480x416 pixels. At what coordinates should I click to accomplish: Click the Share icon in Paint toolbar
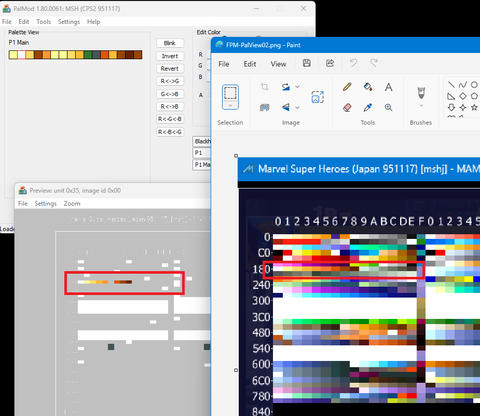point(330,63)
